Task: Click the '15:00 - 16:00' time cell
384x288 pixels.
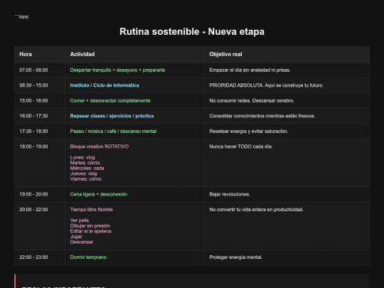Action: click(x=33, y=101)
